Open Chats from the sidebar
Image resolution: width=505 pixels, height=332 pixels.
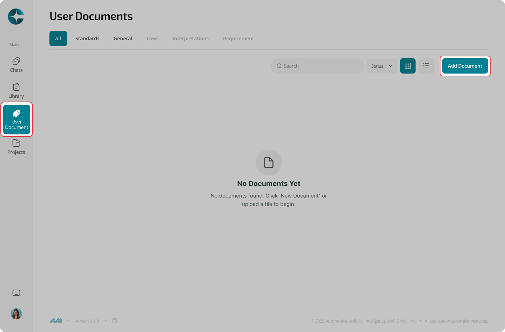point(16,65)
